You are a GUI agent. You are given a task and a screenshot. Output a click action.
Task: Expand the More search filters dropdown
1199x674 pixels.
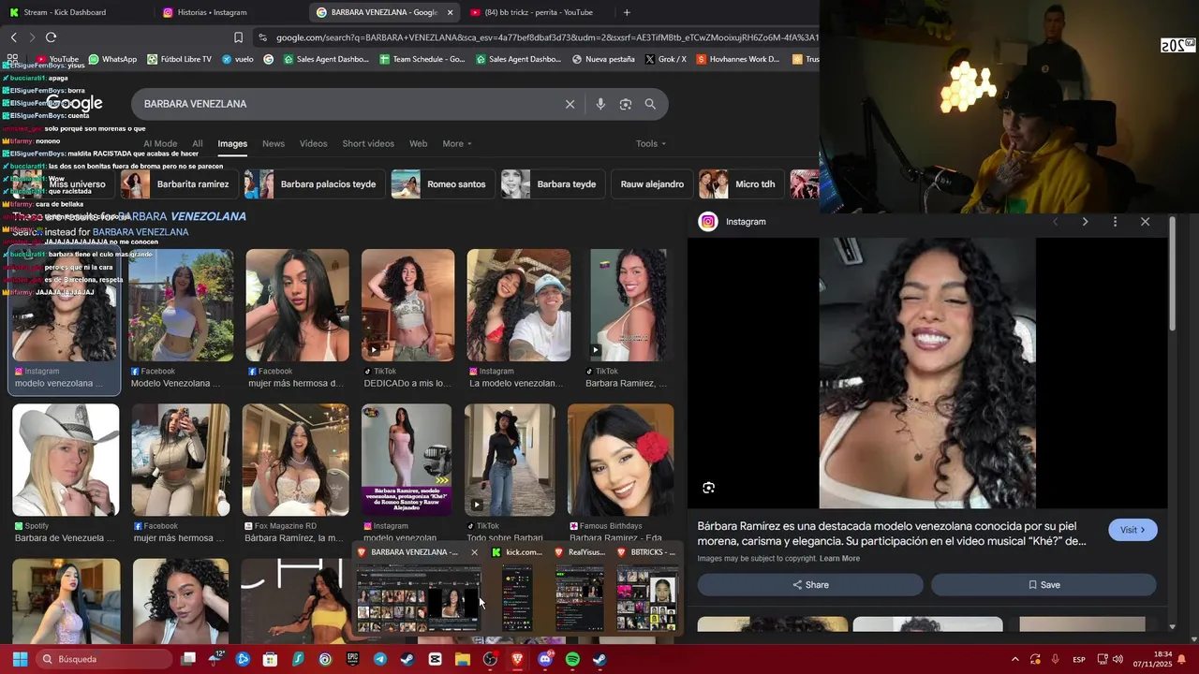click(457, 143)
